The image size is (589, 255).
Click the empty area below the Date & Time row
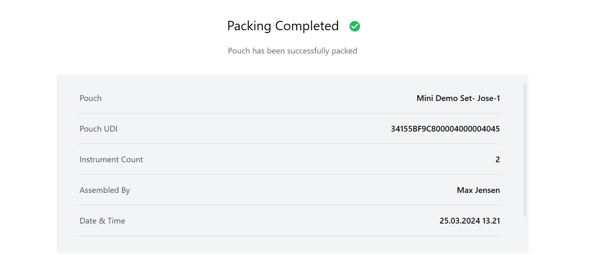(289, 244)
